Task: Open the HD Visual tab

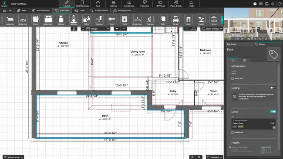Action: pos(160,4)
